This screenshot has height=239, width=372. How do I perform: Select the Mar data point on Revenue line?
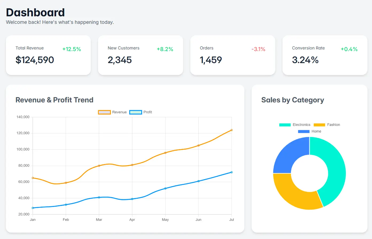pyautogui.click(x=99, y=166)
